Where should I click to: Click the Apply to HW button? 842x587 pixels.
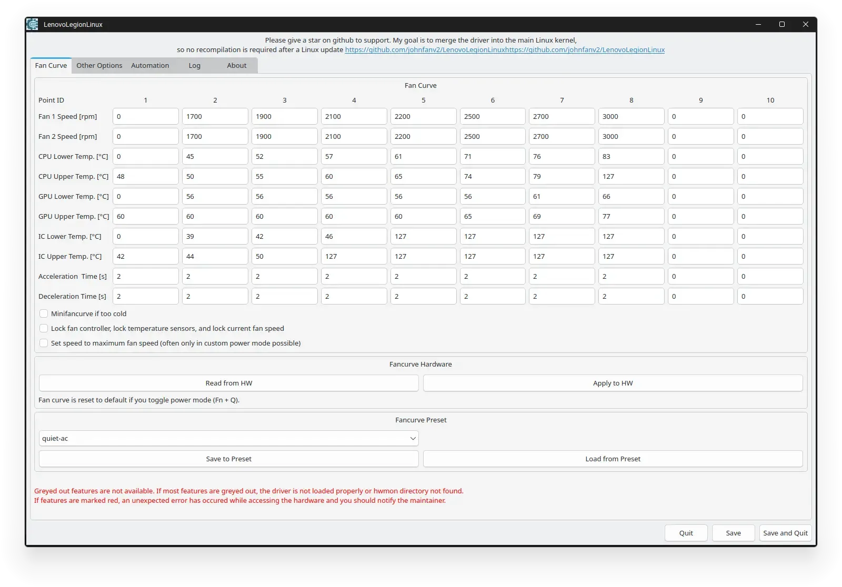(x=613, y=383)
